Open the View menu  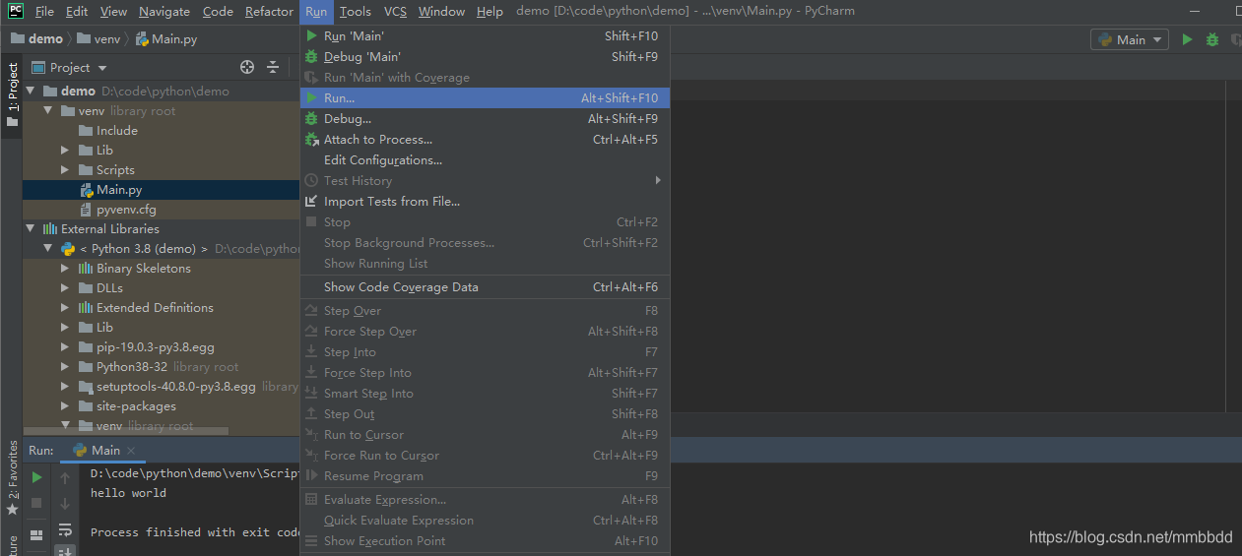[x=113, y=12]
